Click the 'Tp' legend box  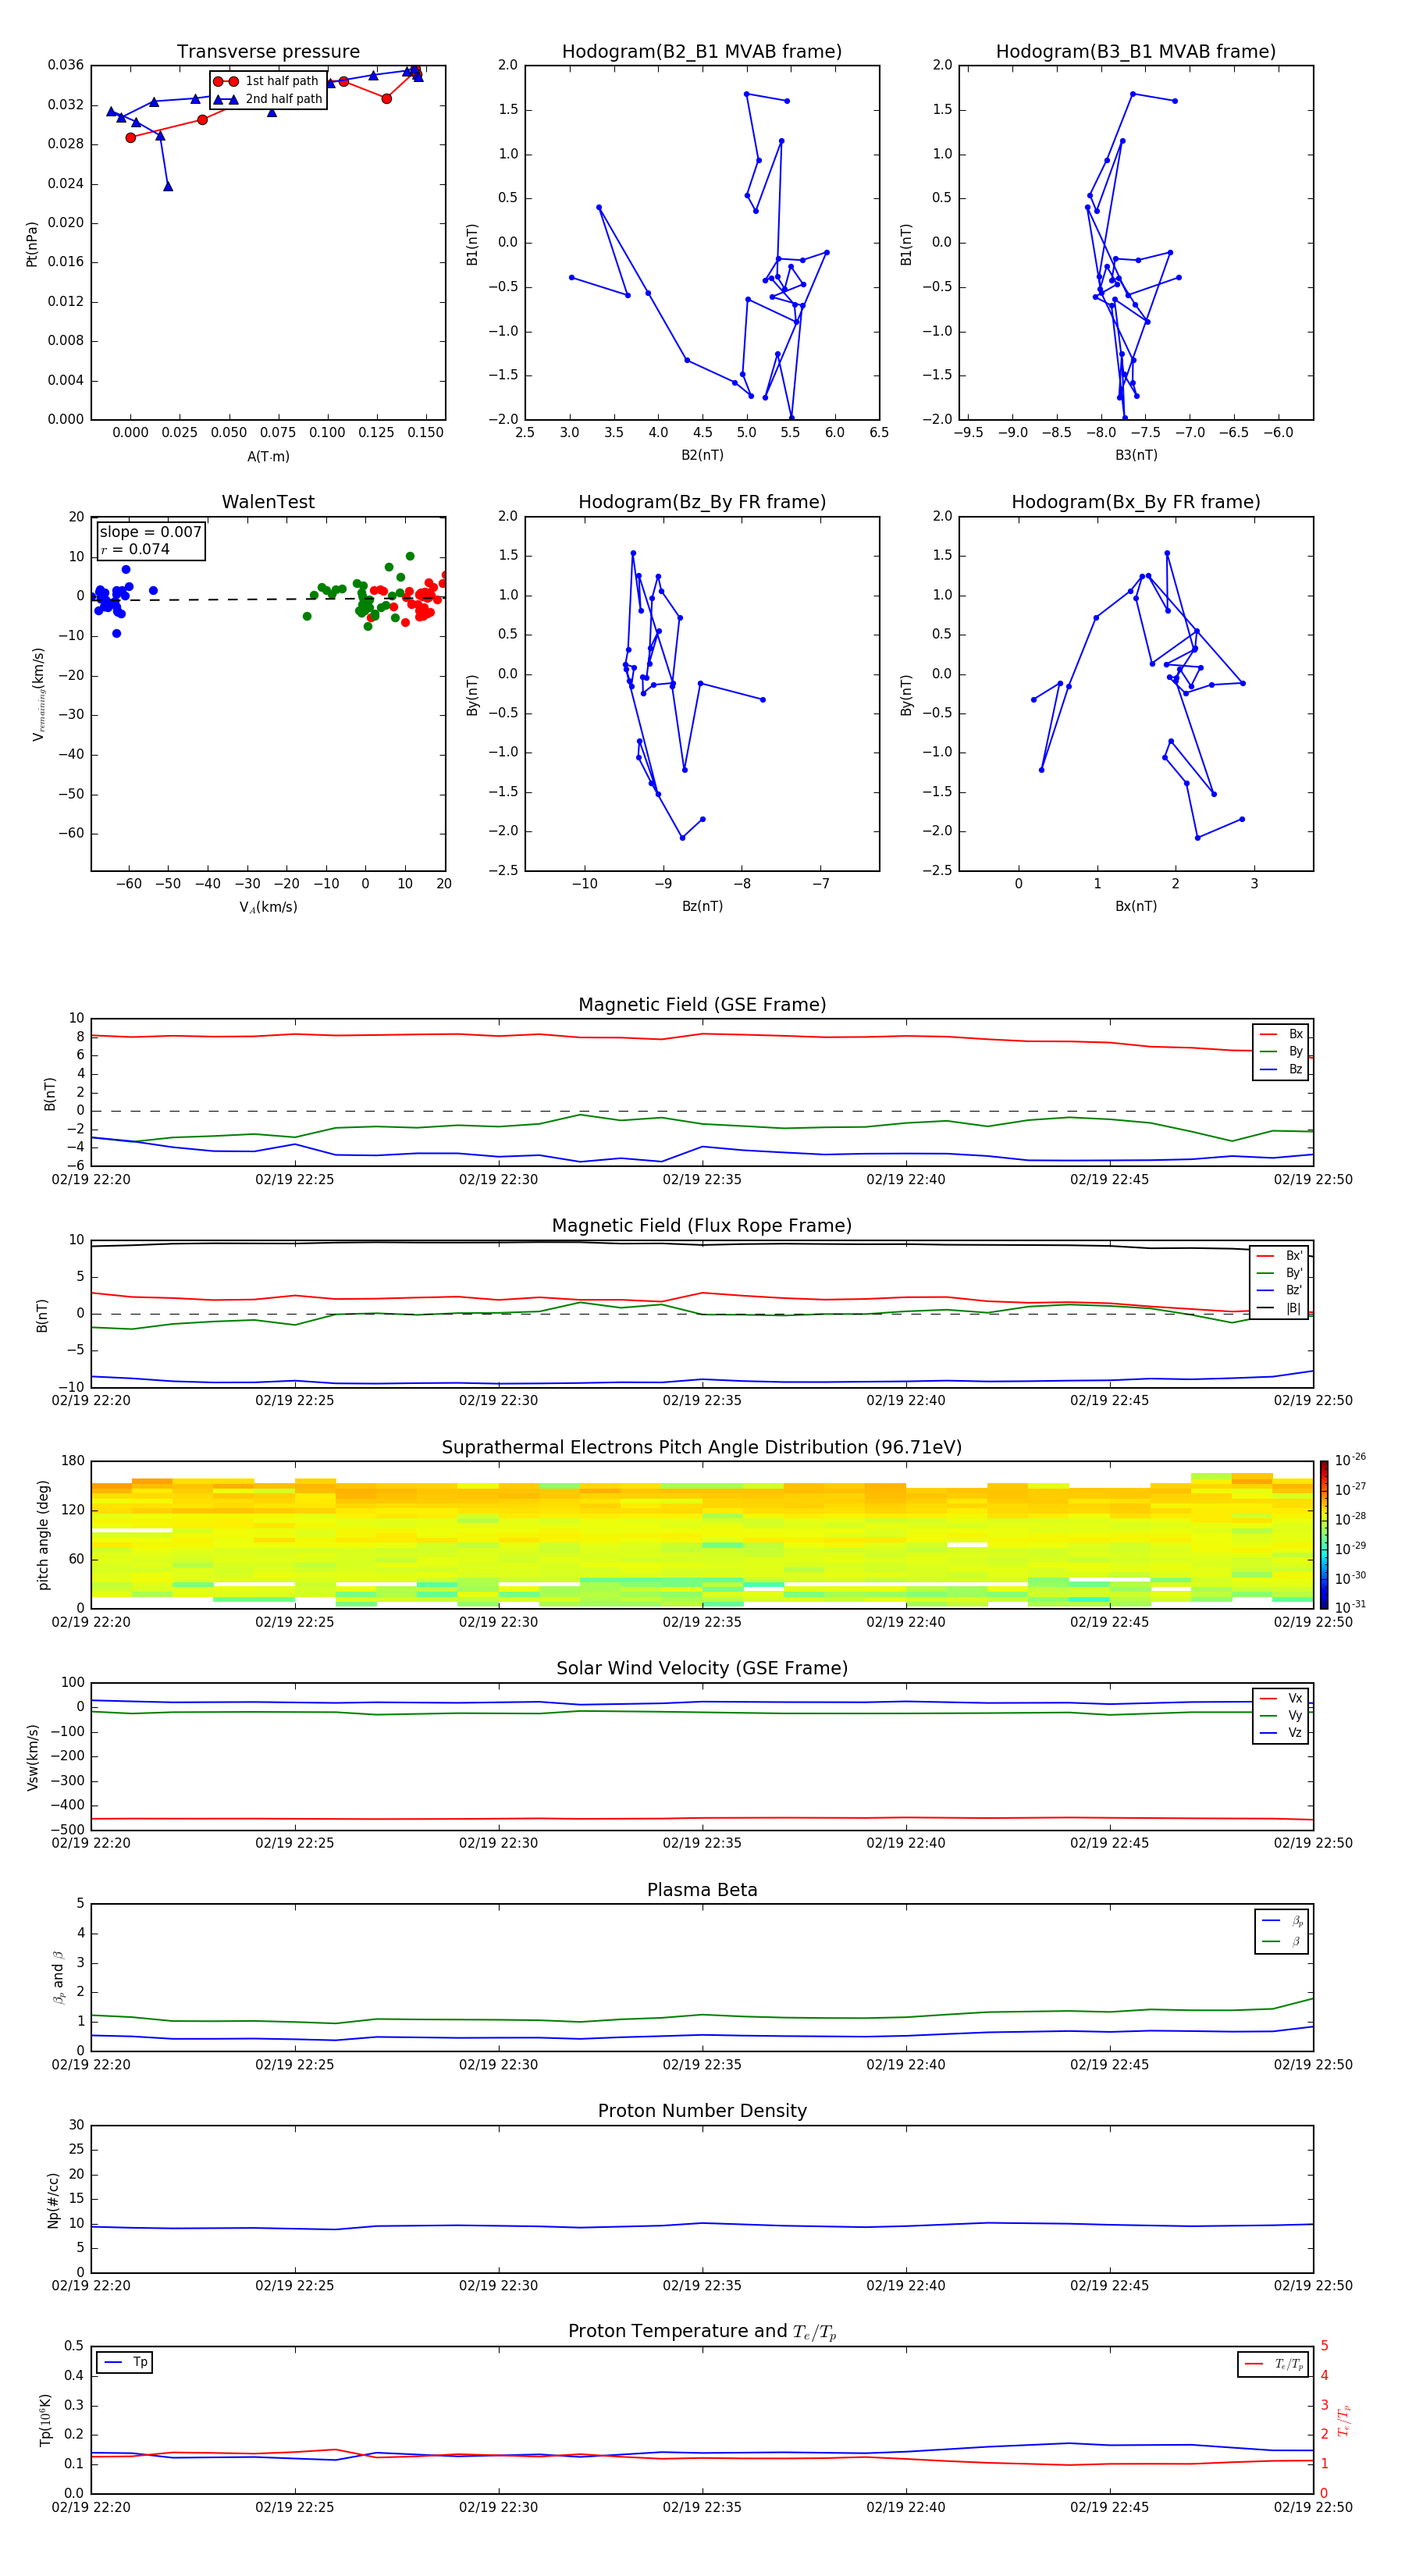125,2363
